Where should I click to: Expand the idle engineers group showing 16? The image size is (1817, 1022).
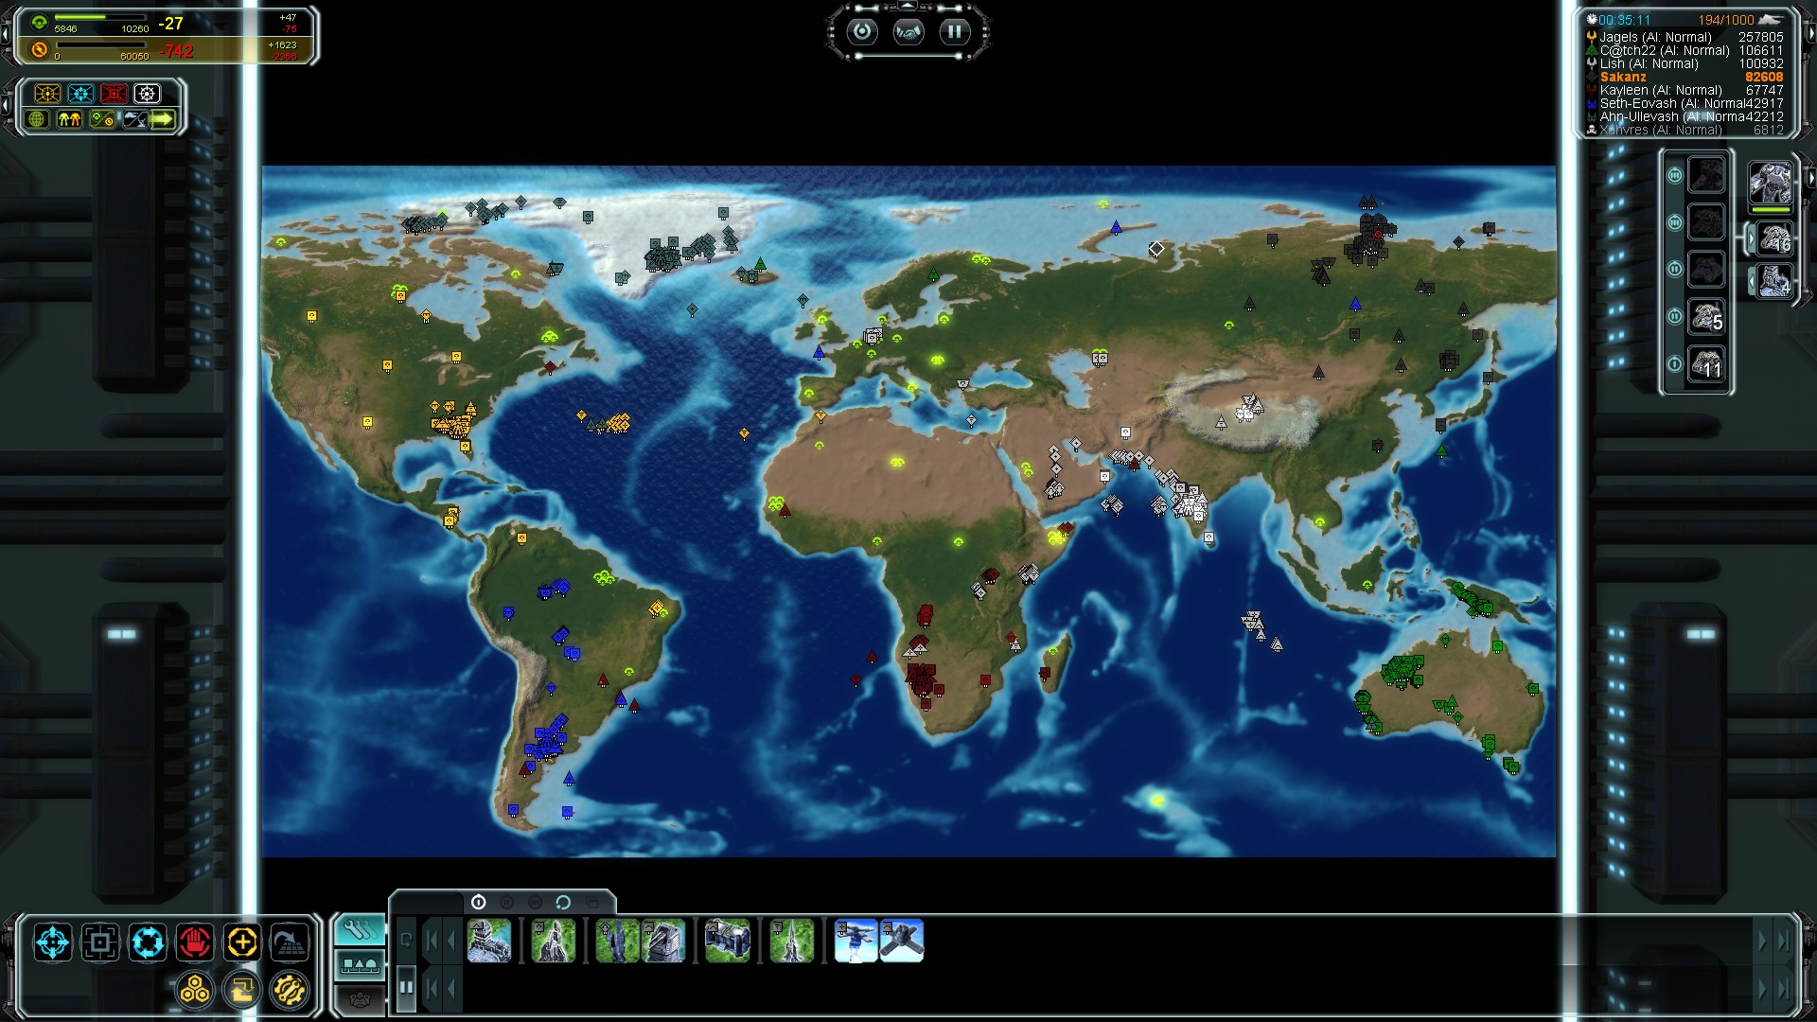1774,239
